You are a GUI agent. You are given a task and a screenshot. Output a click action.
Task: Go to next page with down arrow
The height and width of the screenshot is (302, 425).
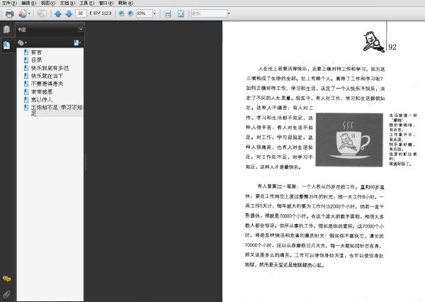[69, 13]
